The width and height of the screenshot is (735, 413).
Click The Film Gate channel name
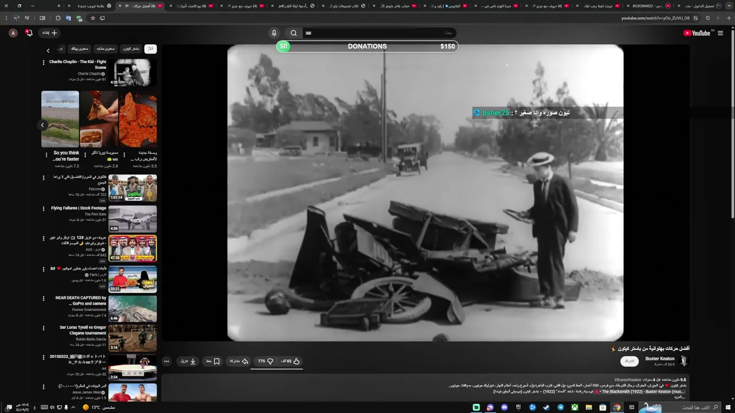click(95, 214)
